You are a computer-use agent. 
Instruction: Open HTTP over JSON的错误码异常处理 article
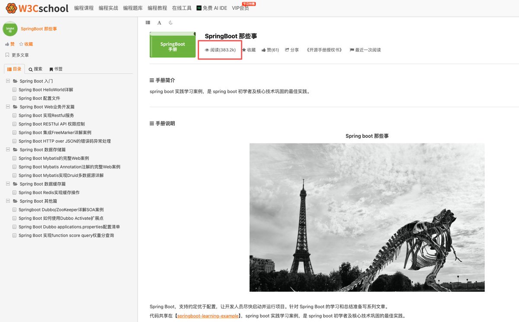pyautogui.click(x=64, y=141)
